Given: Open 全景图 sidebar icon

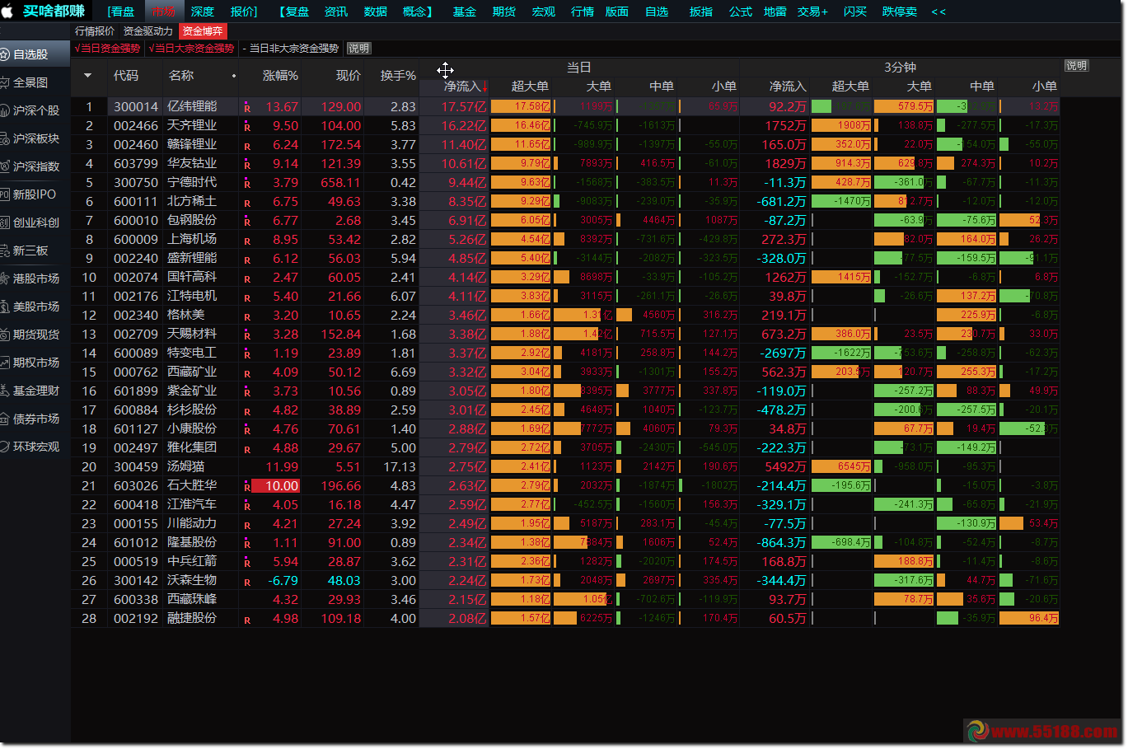Looking at the screenshot, I should click(x=5, y=82).
